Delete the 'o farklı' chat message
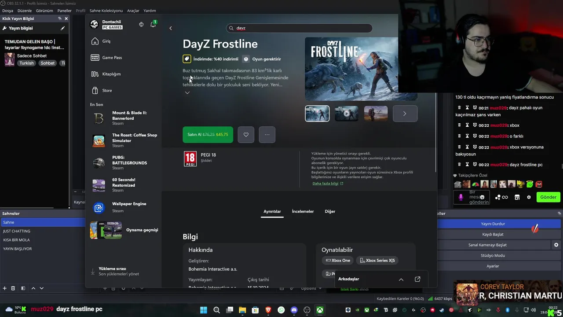Viewport: 563px width, 317px height. click(460, 136)
